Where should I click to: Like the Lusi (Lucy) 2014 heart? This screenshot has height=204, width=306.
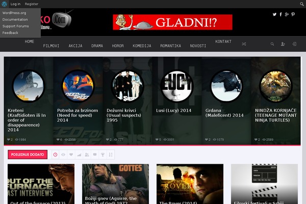[157, 140]
